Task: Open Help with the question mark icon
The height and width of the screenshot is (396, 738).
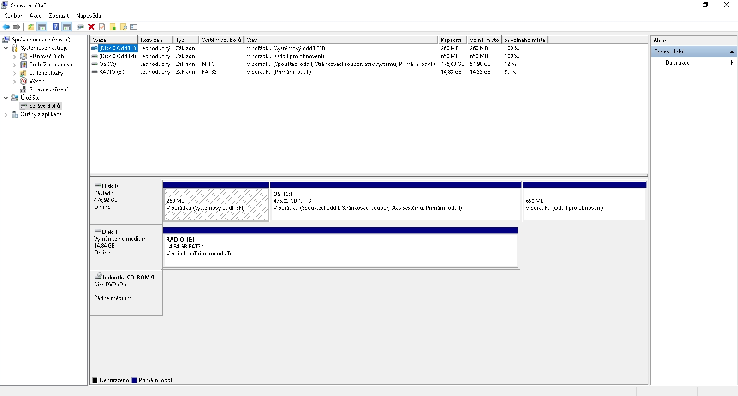Action: [x=56, y=27]
